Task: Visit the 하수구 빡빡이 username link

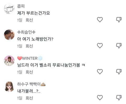Action: [31, 84]
